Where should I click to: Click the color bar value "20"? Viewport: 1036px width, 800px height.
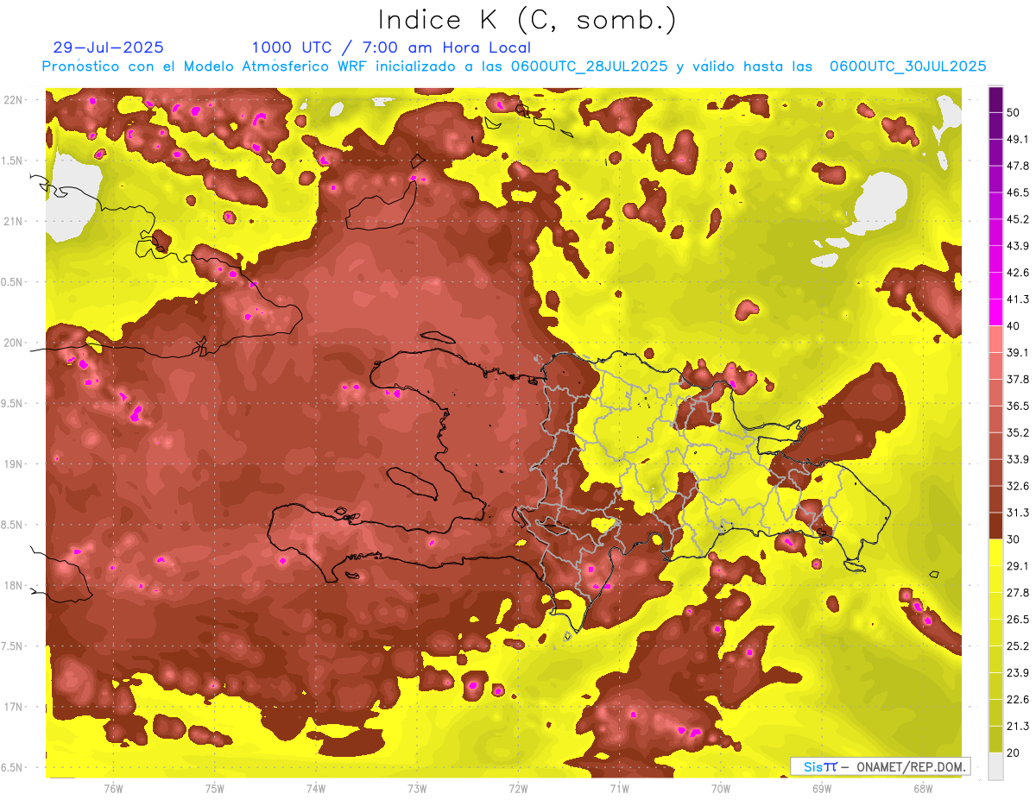point(1015,753)
